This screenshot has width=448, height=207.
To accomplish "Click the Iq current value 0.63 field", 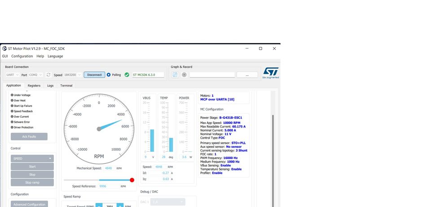I will (159, 179).
